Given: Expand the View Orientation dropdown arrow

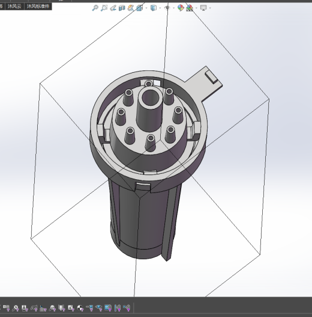Looking at the screenshot, I should click(x=146, y=8).
